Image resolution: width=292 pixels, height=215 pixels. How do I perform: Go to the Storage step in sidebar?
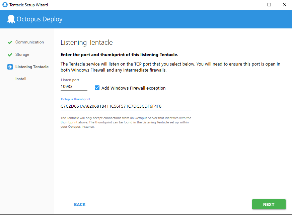click(22, 55)
